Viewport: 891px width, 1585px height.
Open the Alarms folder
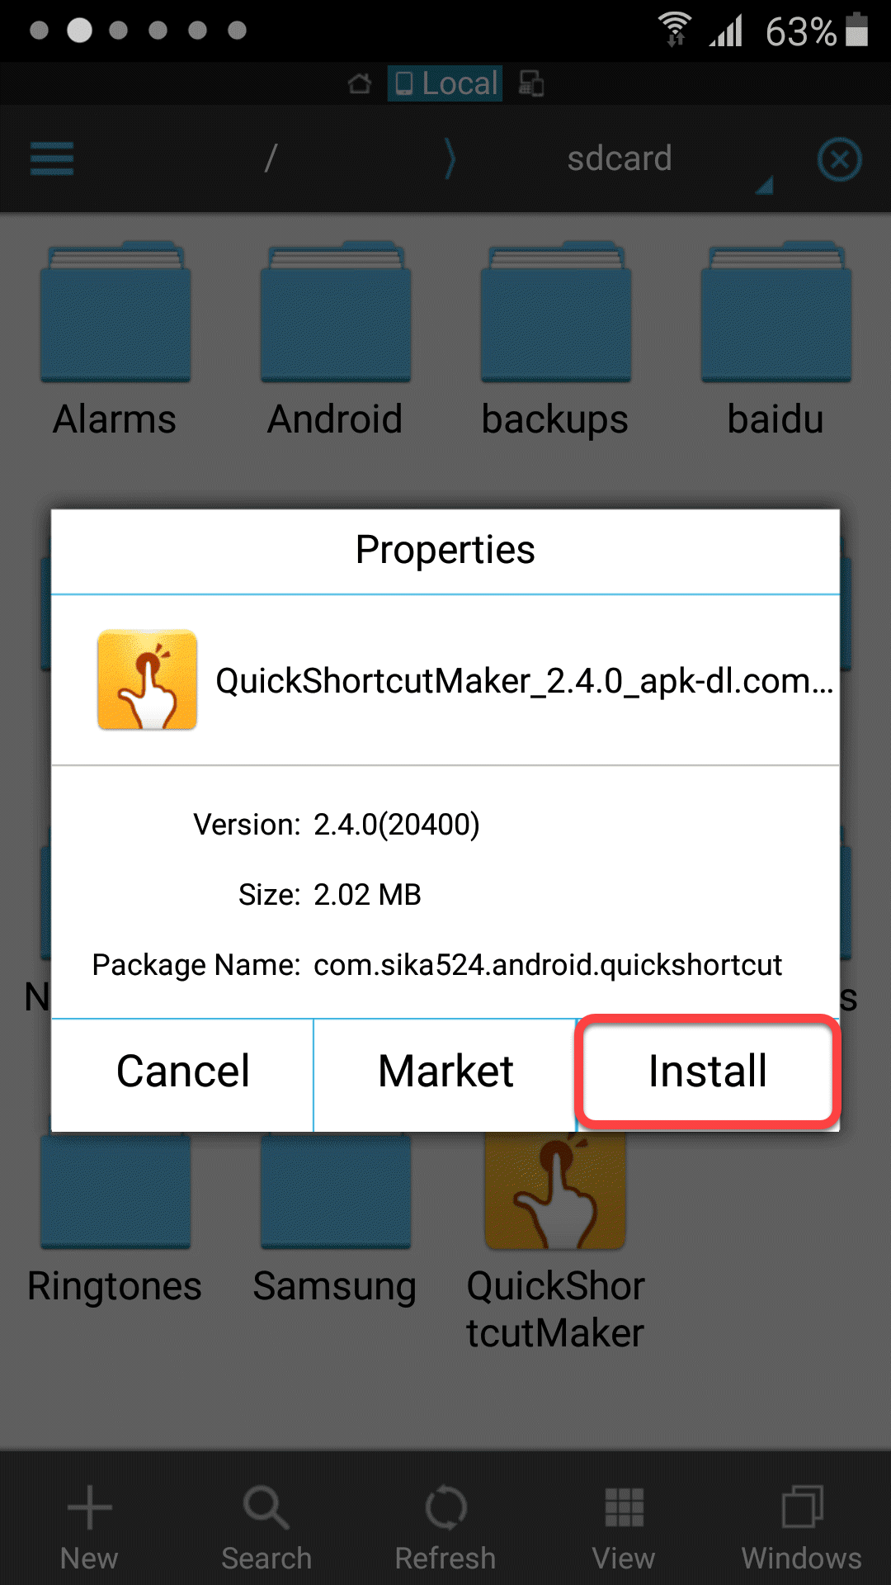point(115,338)
